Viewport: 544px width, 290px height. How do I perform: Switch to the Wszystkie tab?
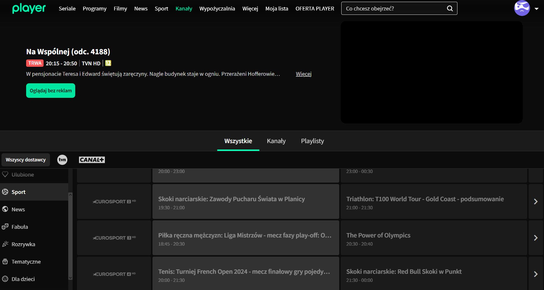point(238,141)
